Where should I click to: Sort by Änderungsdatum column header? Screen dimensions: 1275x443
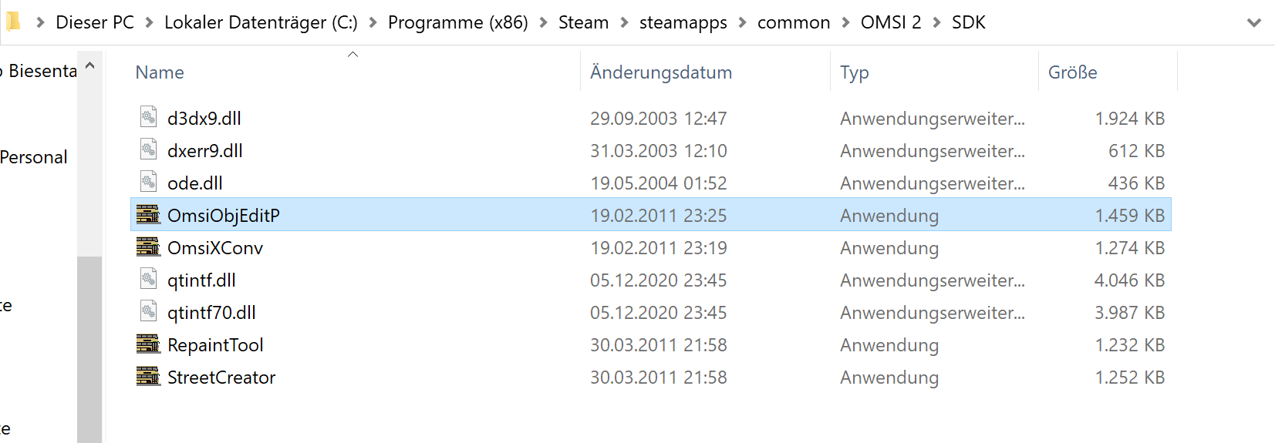[660, 72]
